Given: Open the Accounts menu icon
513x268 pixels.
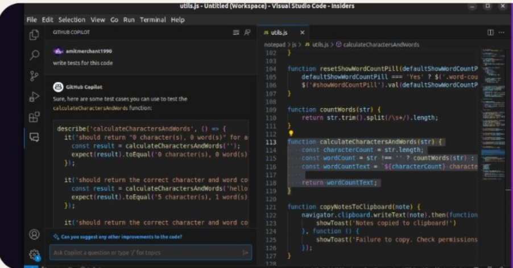Looking at the screenshot, I should (x=34, y=234).
